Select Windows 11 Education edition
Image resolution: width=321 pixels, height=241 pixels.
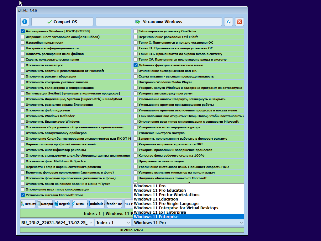pyautogui.click(x=188, y=199)
